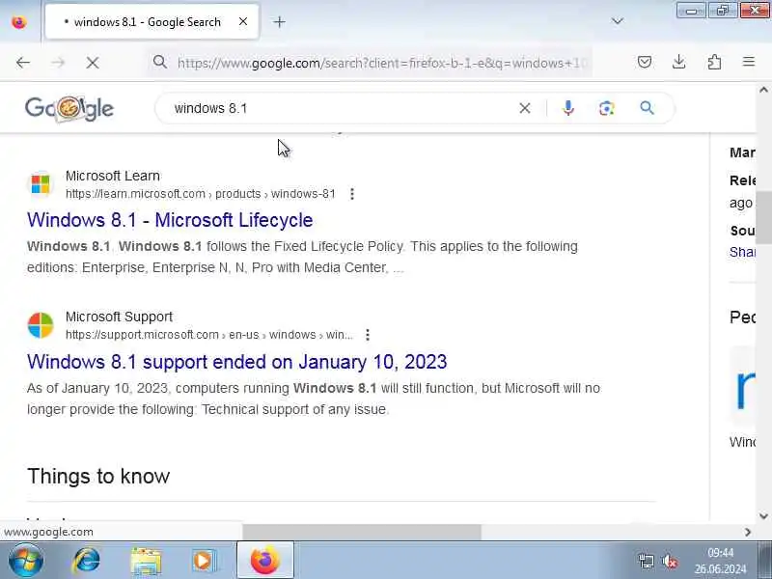The width and height of the screenshot is (772, 579).
Task: Click the support.microsoft.com breadcrumb URL
Action: [x=209, y=335]
